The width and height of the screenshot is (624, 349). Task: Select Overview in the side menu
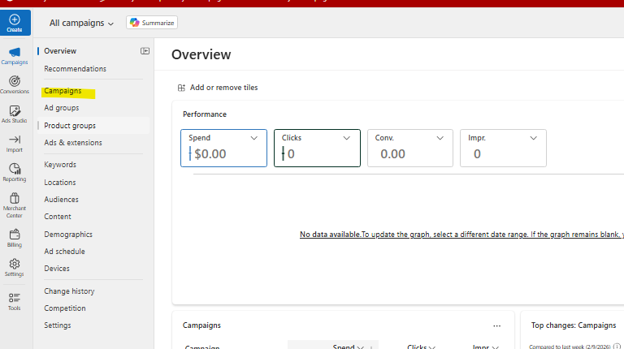[x=60, y=51]
